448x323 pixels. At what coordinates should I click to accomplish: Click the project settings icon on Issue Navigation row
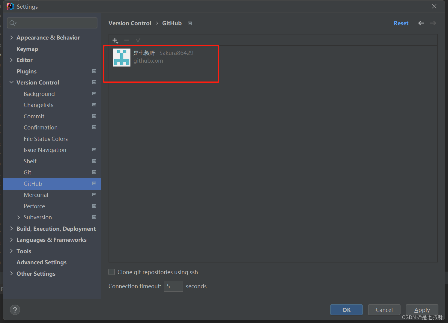click(x=94, y=150)
